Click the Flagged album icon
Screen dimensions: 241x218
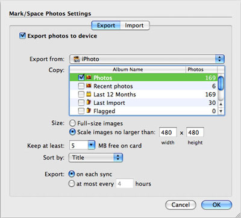(x=89, y=111)
